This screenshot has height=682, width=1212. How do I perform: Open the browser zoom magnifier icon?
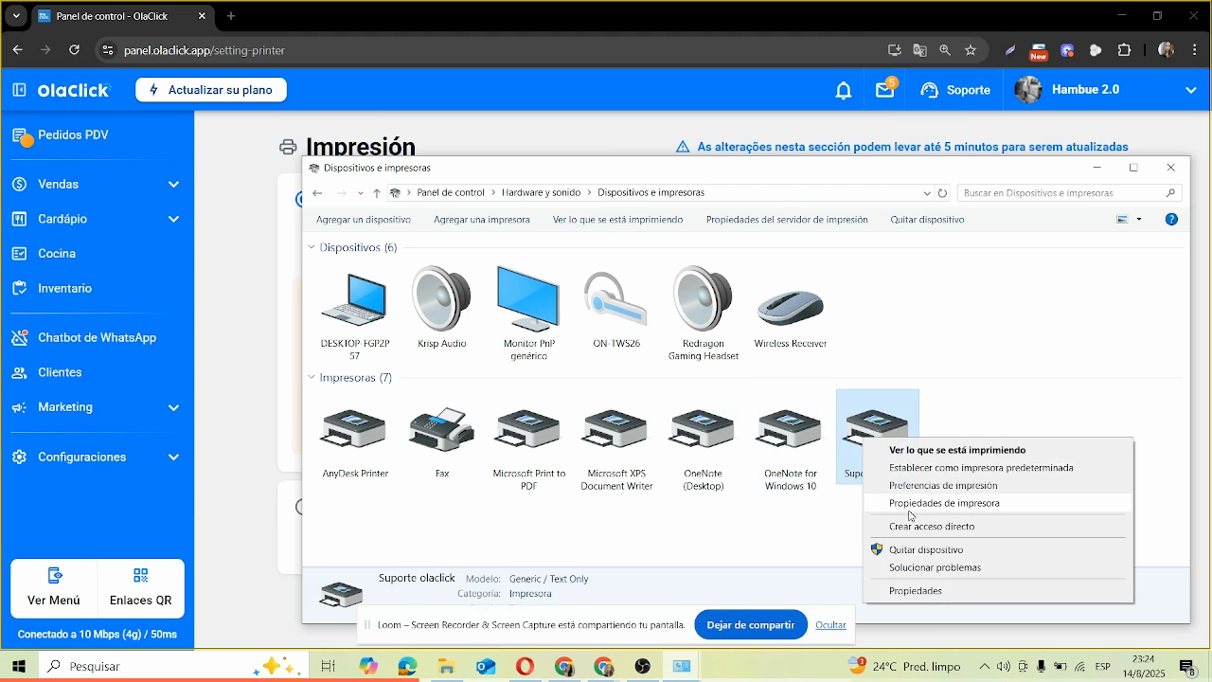click(x=945, y=50)
